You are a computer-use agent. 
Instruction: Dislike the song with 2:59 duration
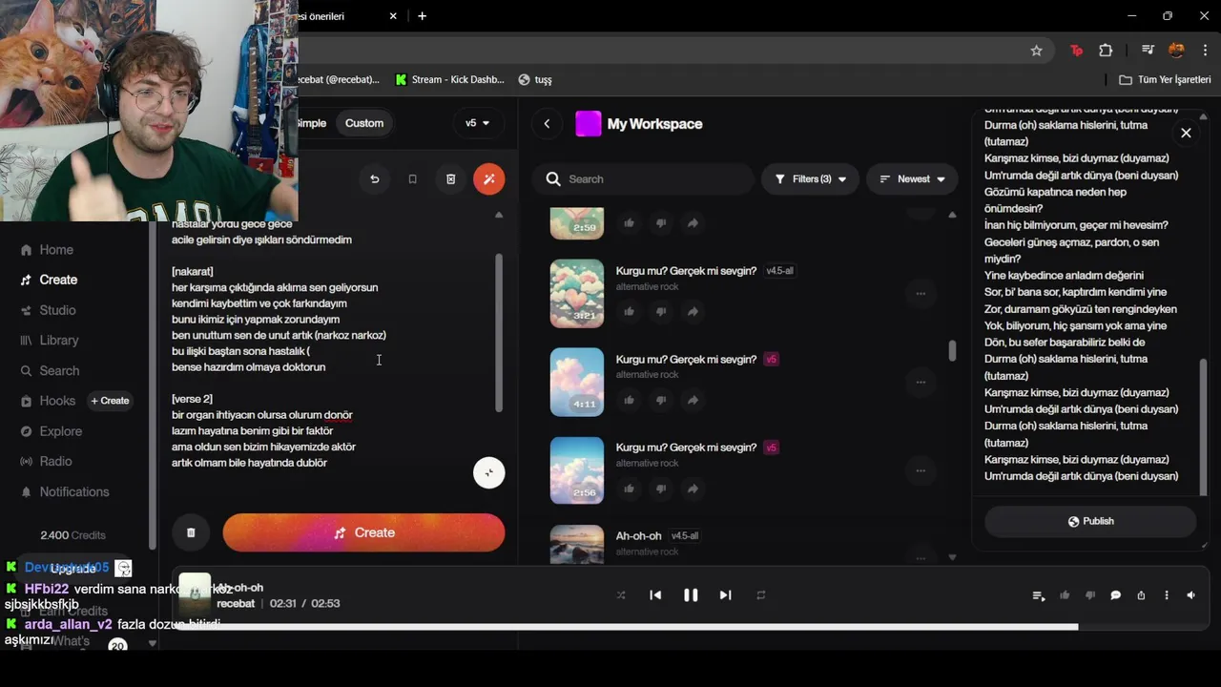[660, 223]
